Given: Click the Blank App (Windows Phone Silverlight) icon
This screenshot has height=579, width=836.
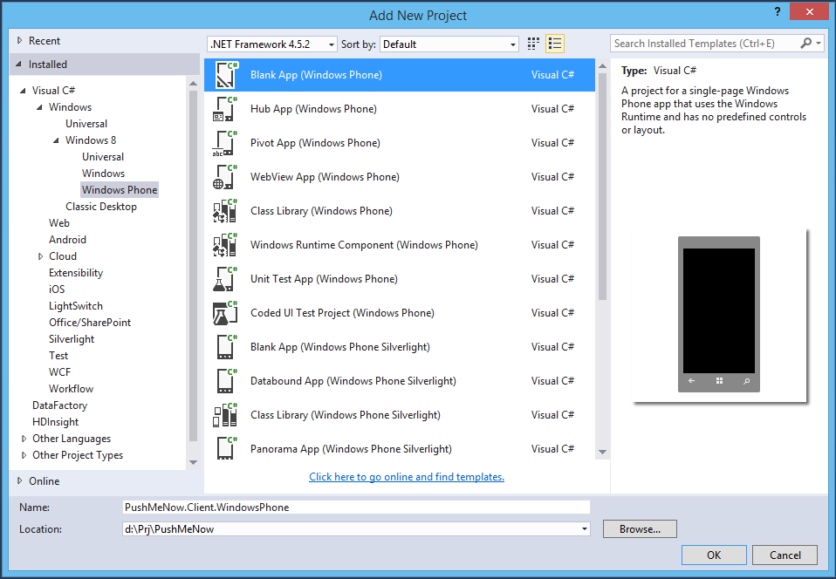Looking at the screenshot, I should pos(225,348).
